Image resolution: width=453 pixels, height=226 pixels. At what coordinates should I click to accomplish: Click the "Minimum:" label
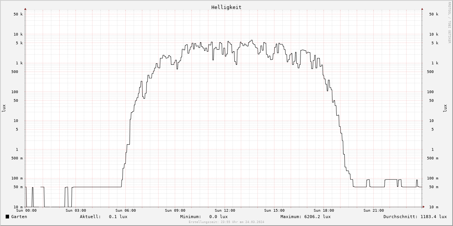pyautogui.click(x=191, y=217)
